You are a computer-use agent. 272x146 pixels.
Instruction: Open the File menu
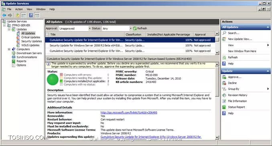click(9, 9)
